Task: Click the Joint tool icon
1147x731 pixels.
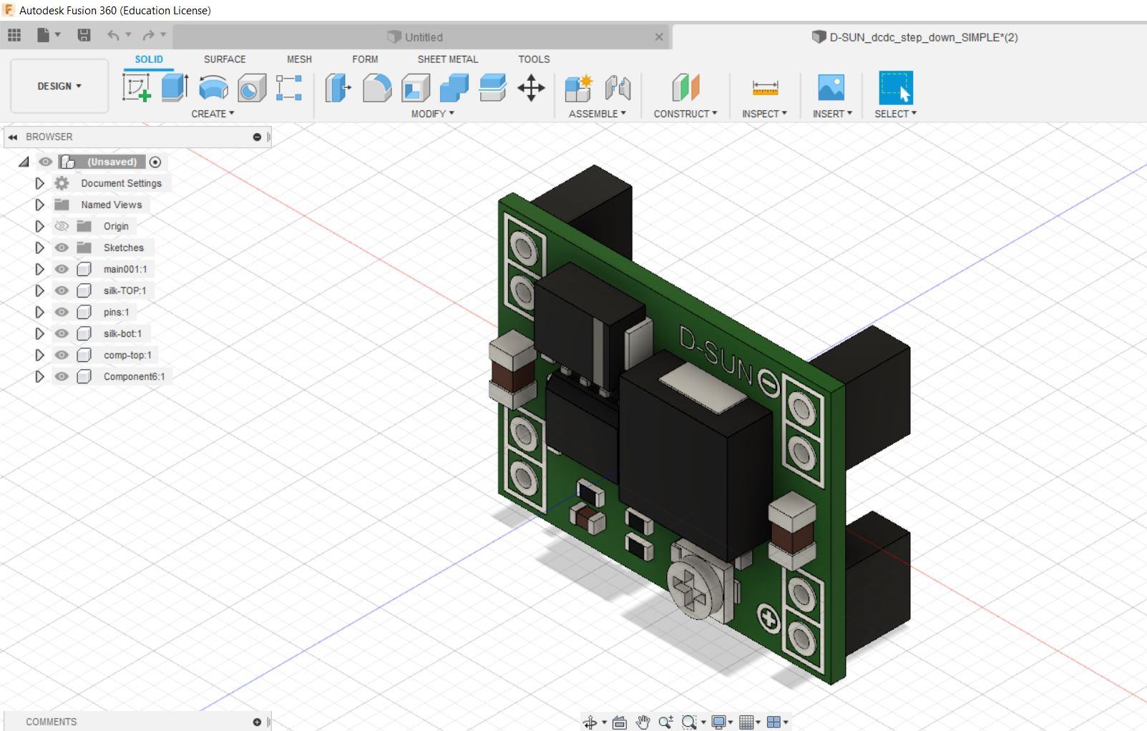Action: [x=618, y=88]
